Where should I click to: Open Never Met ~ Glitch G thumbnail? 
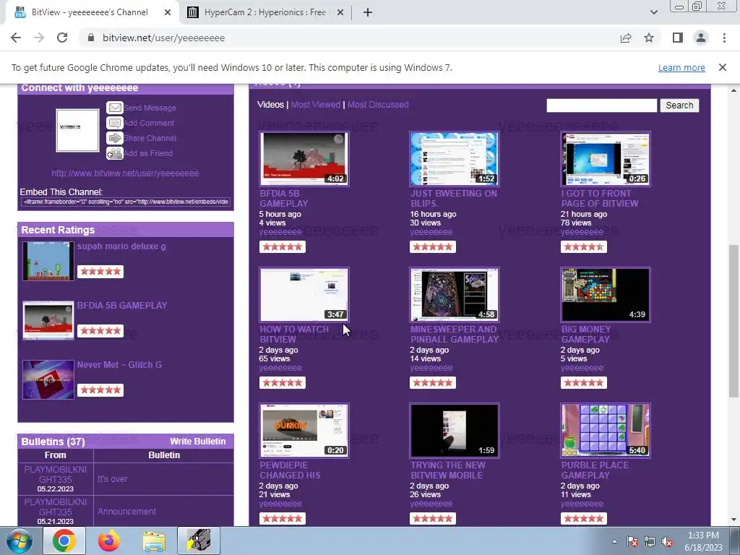click(x=48, y=379)
